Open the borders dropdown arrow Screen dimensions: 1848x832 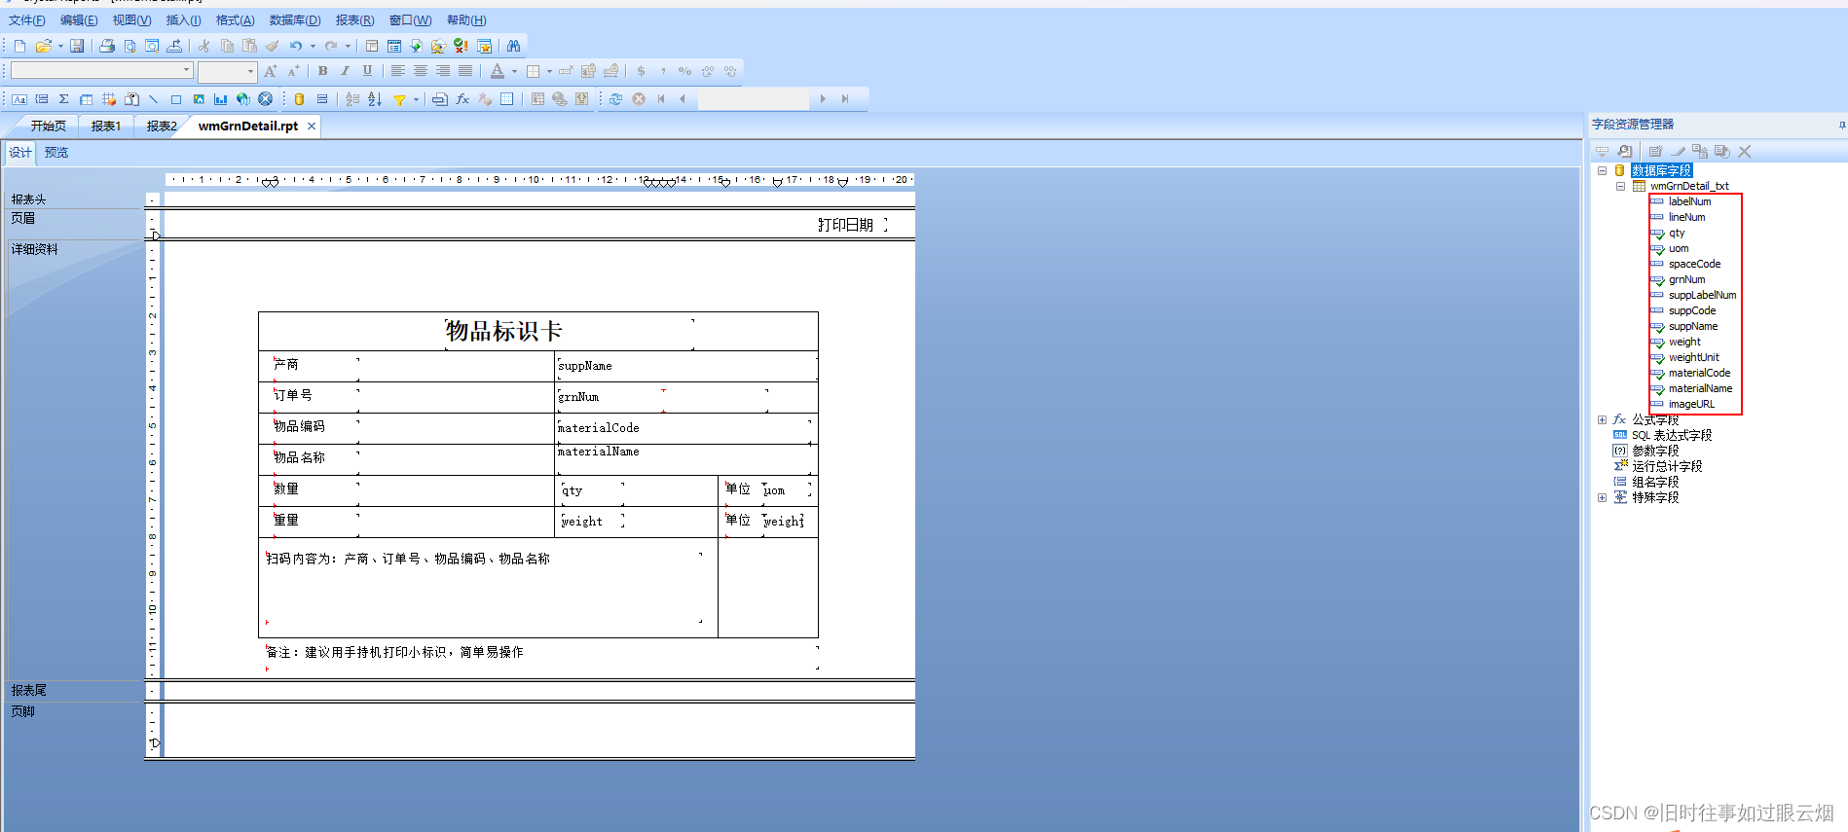pos(549,71)
